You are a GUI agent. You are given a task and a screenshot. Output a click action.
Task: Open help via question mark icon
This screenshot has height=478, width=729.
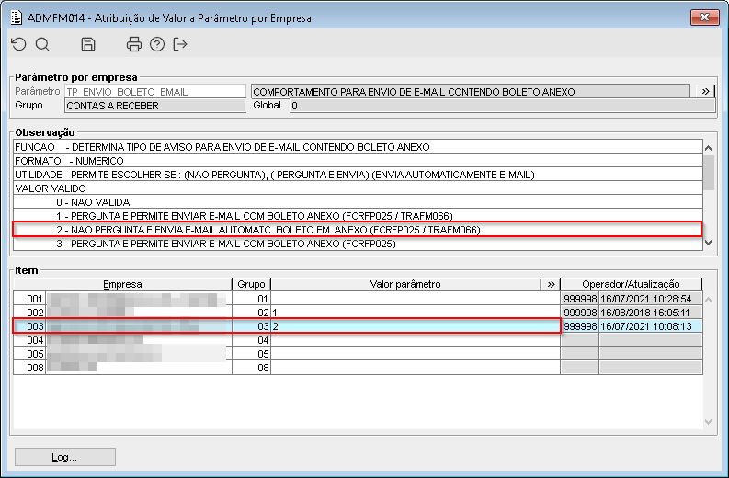(x=157, y=44)
